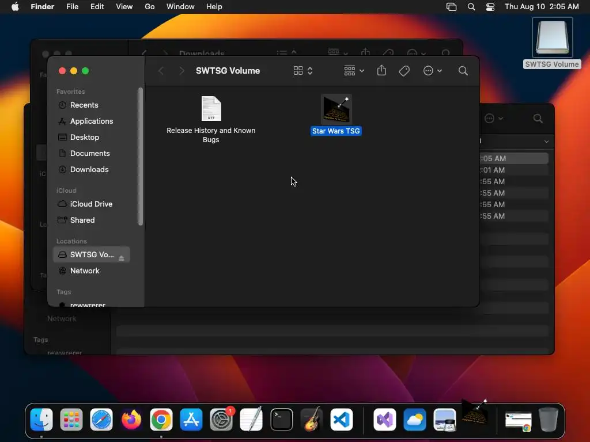Open the App Store from the Dock
This screenshot has width=590, height=442.
[x=191, y=419]
